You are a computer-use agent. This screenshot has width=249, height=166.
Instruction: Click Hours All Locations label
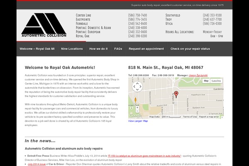click(x=180, y=32)
